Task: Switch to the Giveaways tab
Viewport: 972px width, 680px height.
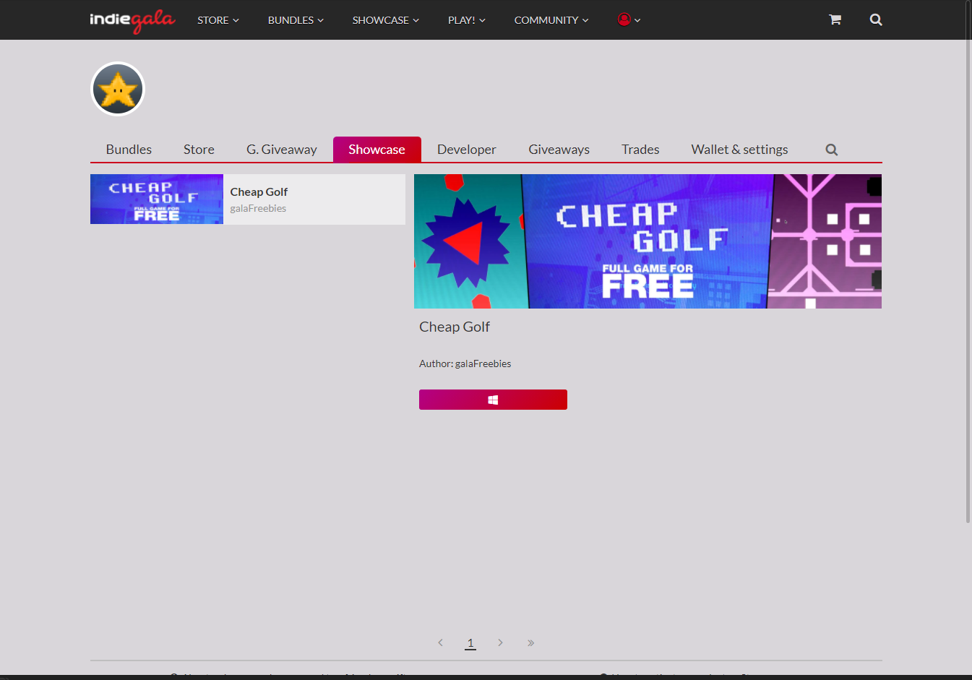Action: pos(559,150)
